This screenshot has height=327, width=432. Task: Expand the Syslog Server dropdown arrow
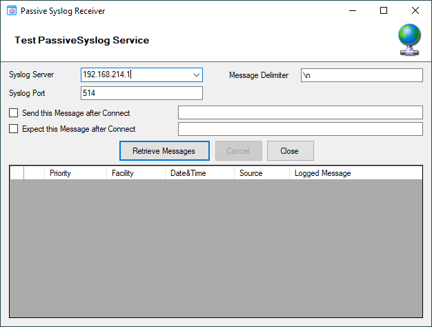[196, 75]
